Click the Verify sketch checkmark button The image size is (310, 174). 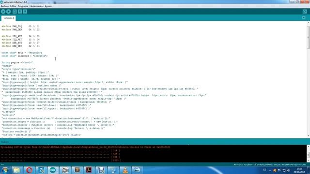coord(3,12)
